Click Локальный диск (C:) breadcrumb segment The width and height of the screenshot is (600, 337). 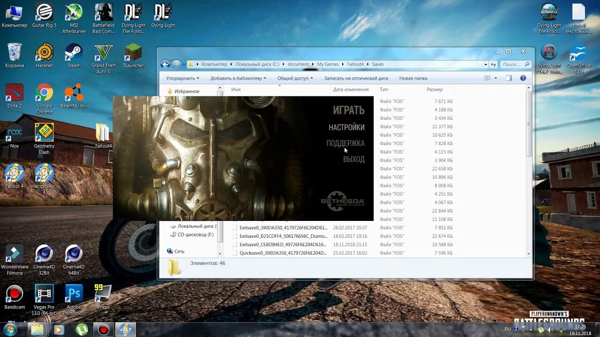(257, 65)
